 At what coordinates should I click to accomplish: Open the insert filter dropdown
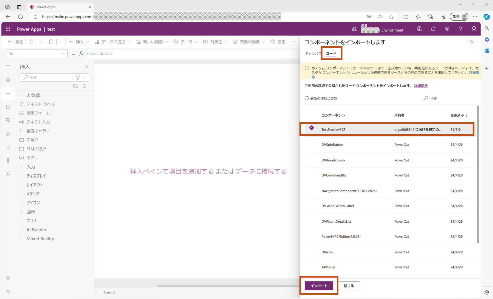81,77
